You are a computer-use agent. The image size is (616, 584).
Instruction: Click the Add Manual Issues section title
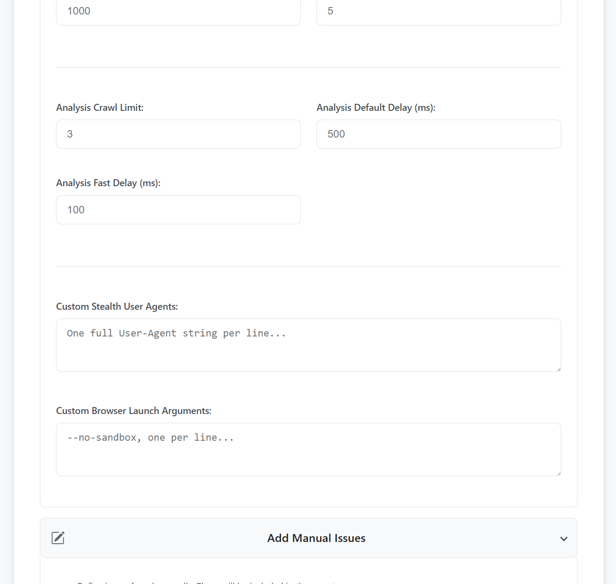coord(316,538)
